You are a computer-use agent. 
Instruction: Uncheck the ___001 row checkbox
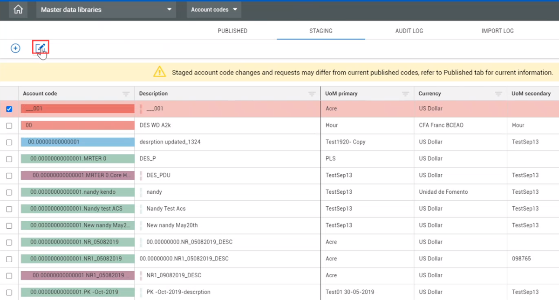coord(9,109)
